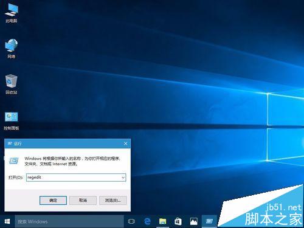Open the Photos app on taskbar
304x228 pixels.
(193, 221)
